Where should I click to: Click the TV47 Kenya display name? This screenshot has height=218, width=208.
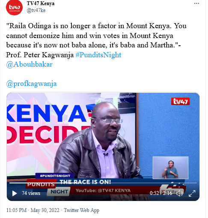point(41,3)
